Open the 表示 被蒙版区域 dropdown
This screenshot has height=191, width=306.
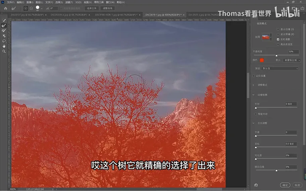292,60
